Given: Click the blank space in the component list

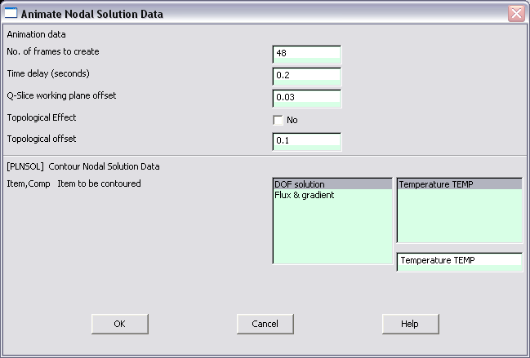Looking at the screenshot, I should point(459,215).
